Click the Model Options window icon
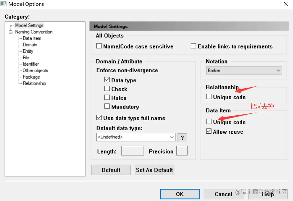 point(3,4)
